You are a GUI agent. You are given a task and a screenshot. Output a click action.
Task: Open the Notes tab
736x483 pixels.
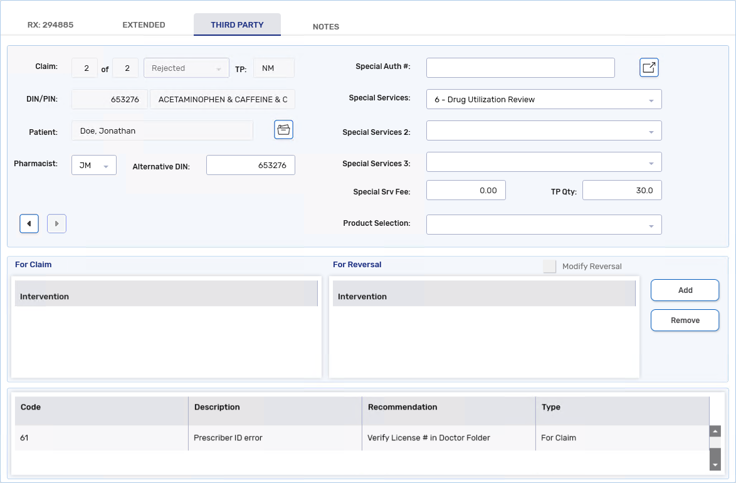point(325,26)
